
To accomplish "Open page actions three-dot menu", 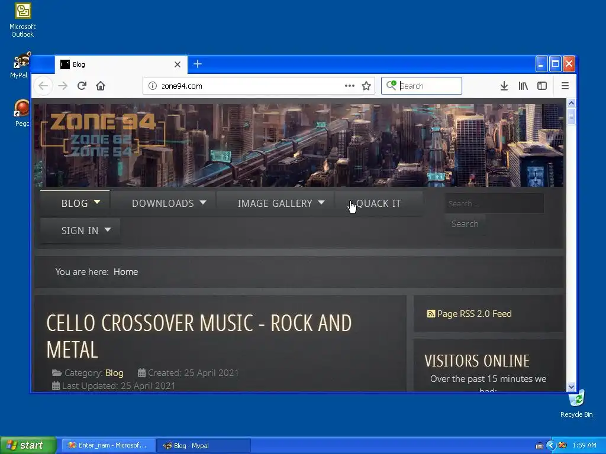I will [x=349, y=86].
